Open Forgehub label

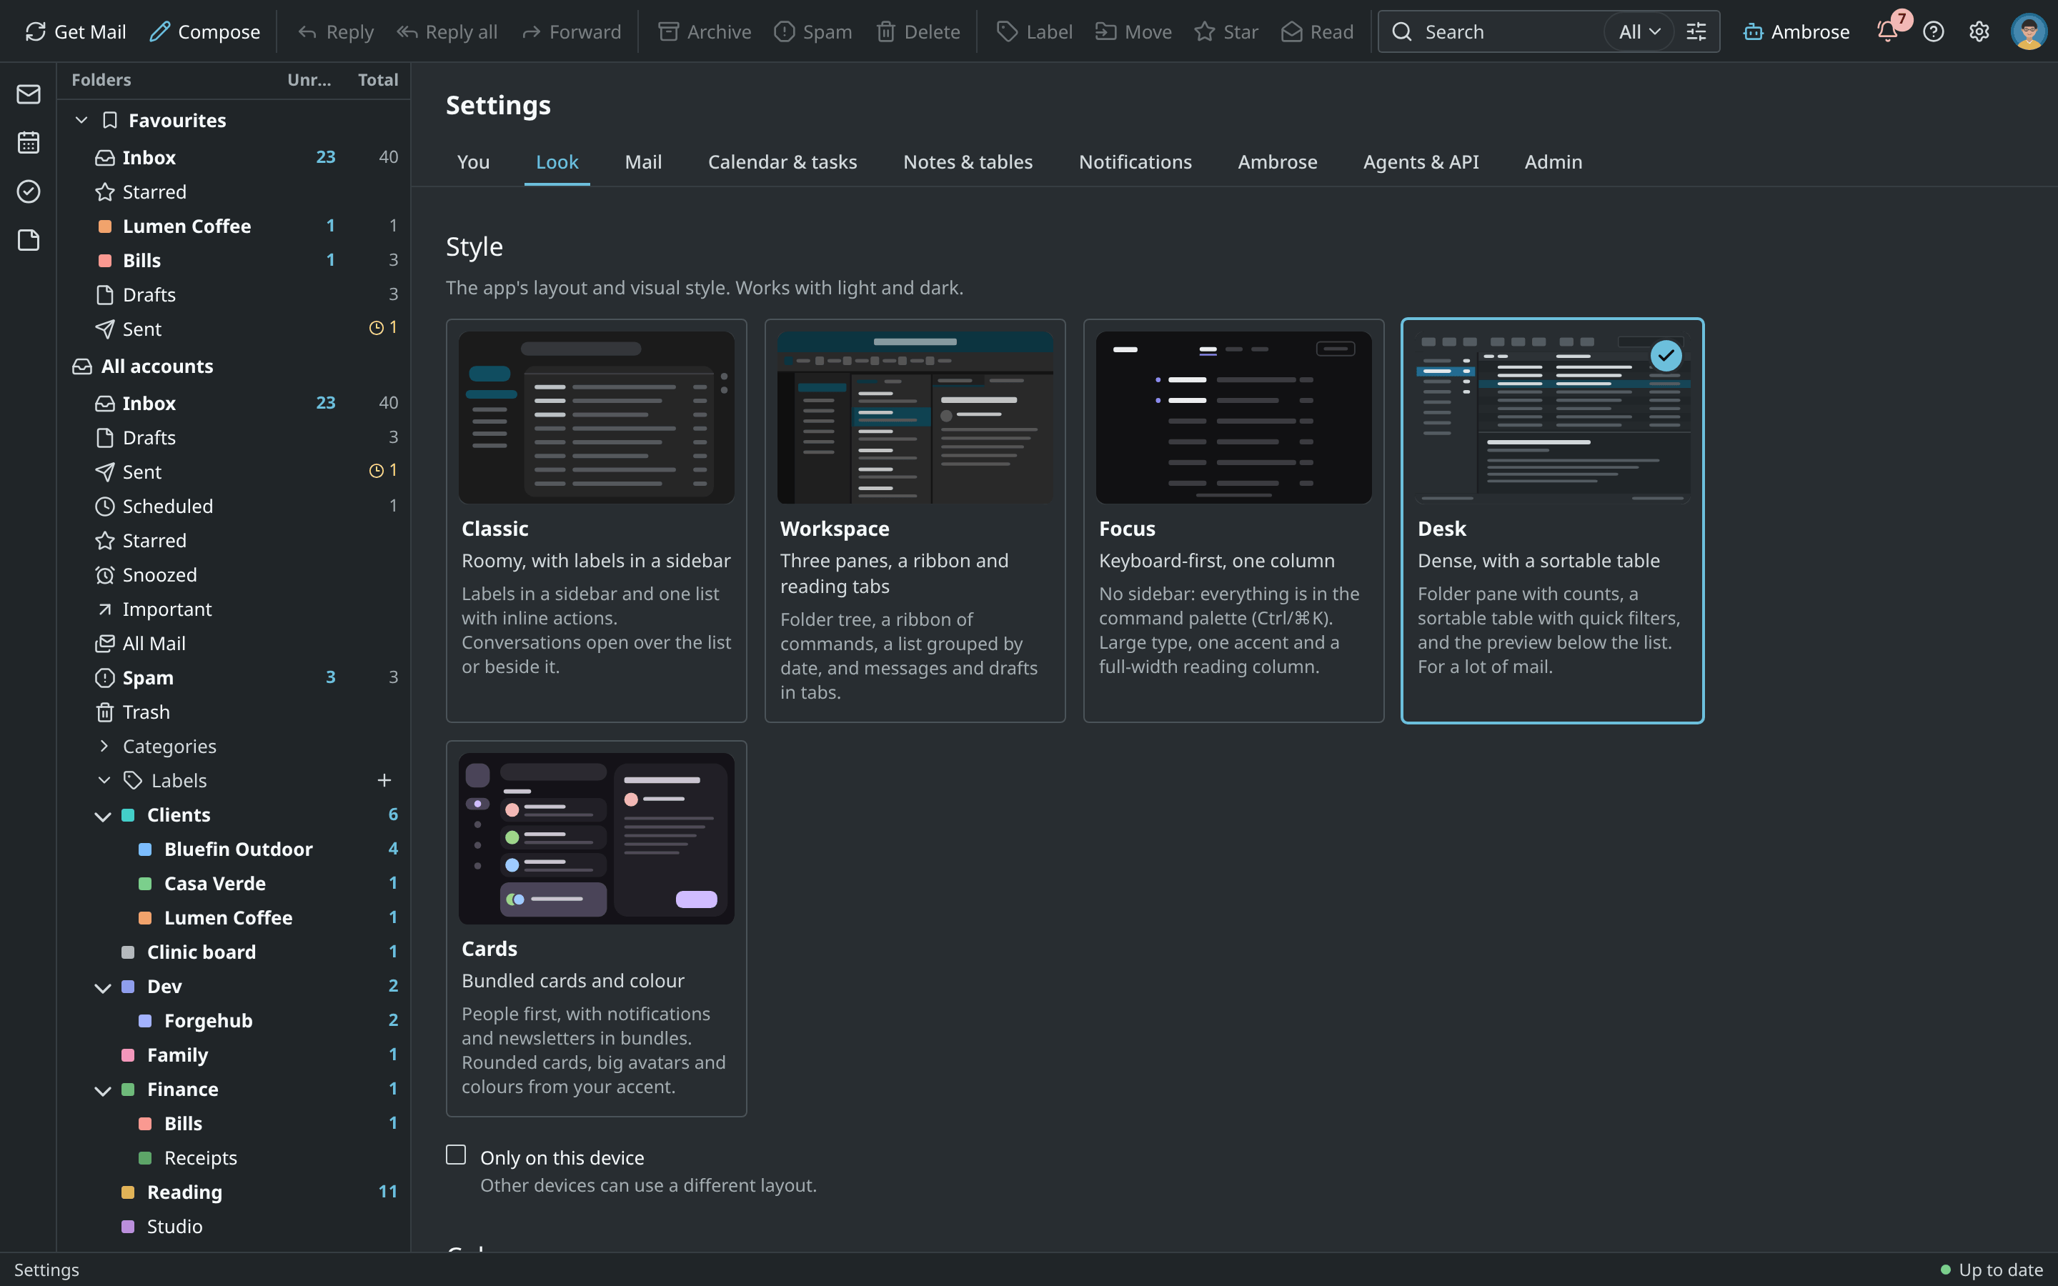click(234, 1021)
